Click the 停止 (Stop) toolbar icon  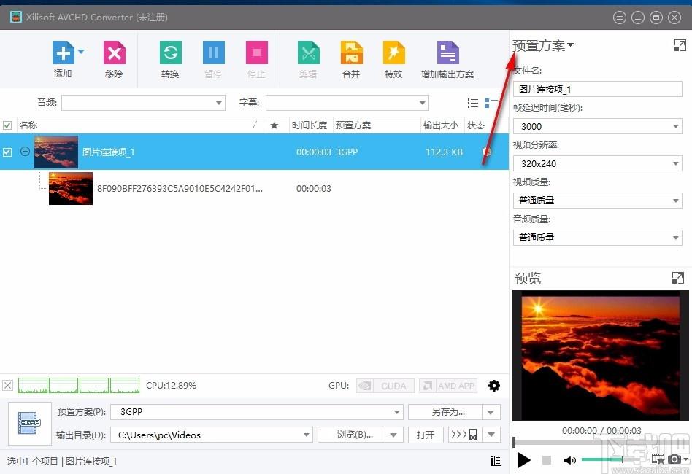tap(256, 53)
